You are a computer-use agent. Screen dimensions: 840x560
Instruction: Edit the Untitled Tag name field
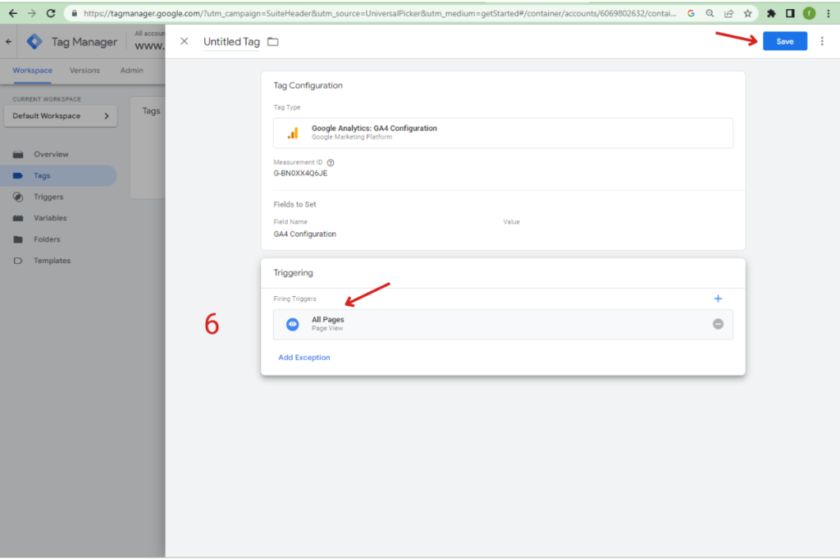[x=231, y=42]
